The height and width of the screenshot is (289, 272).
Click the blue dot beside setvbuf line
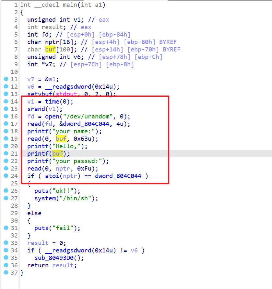(6, 94)
